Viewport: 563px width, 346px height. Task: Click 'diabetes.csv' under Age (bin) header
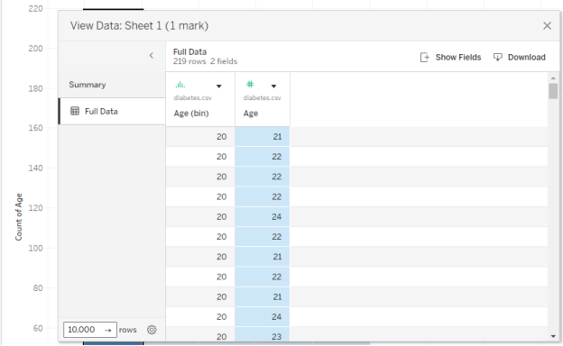(x=192, y=98)
